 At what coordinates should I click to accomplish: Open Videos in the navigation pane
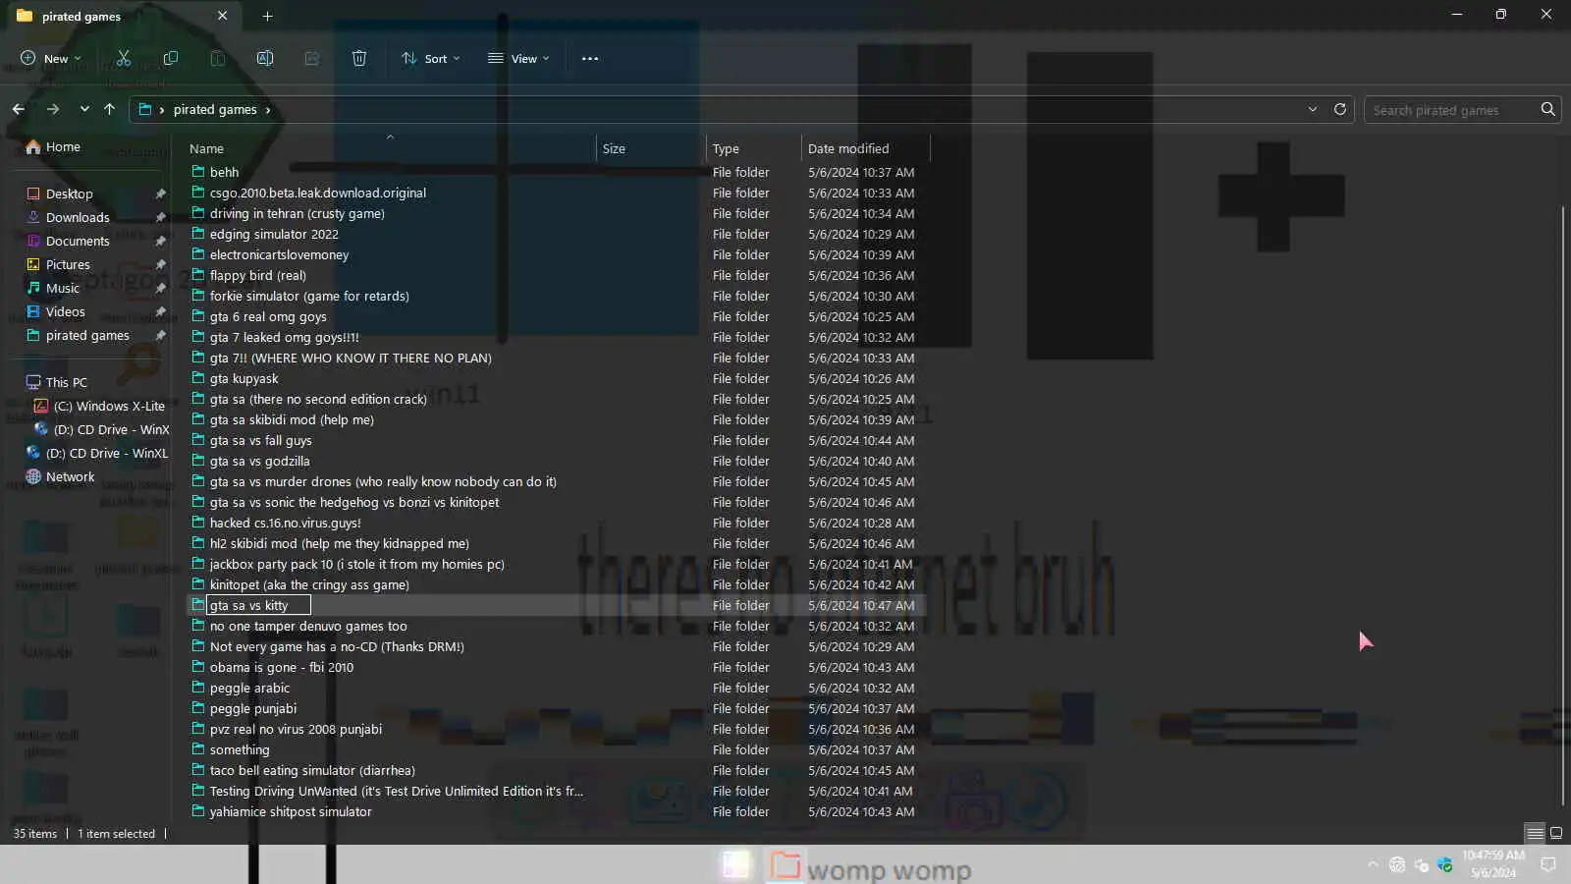[x=65, y=311]
